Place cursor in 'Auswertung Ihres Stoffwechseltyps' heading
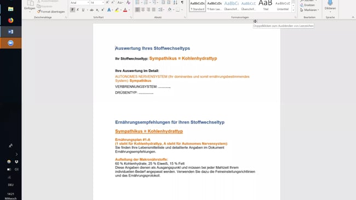 coord(152,48)
